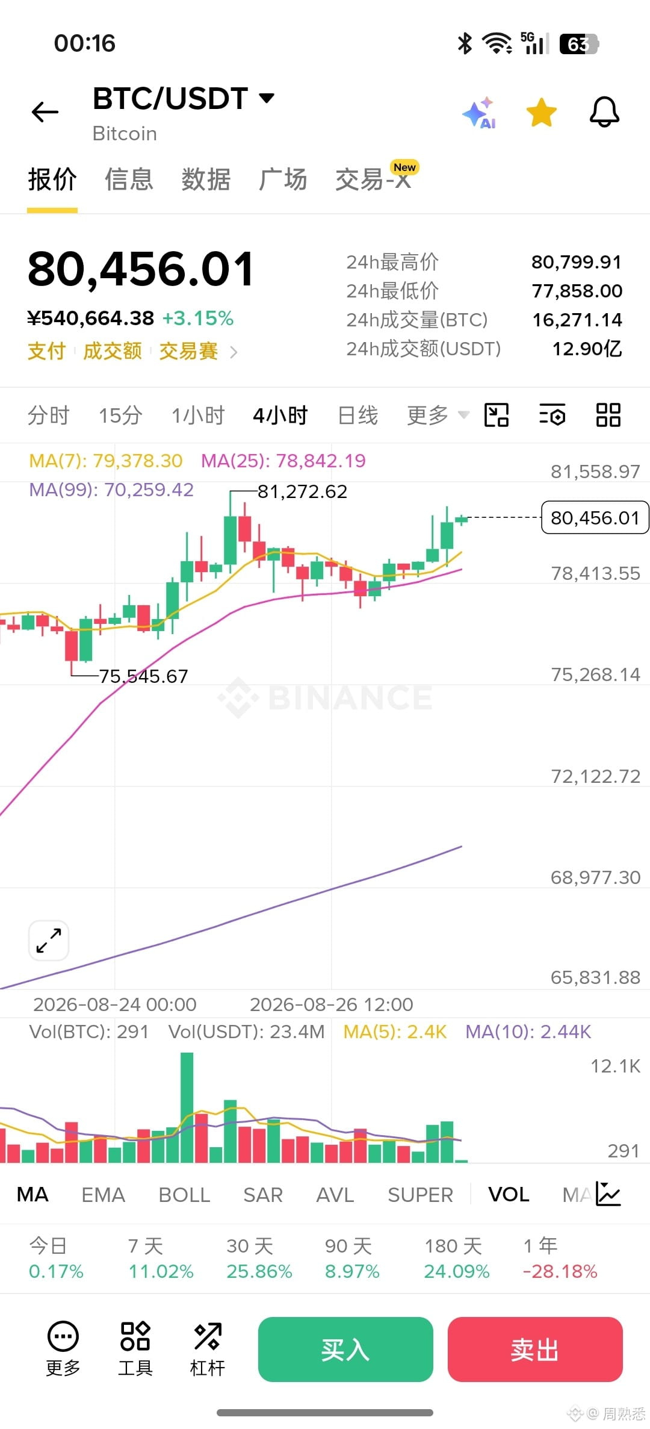Tap the 90 天 8.97% performance
The width and height of the screenshot is (650, 1429).
(352, 1258)
